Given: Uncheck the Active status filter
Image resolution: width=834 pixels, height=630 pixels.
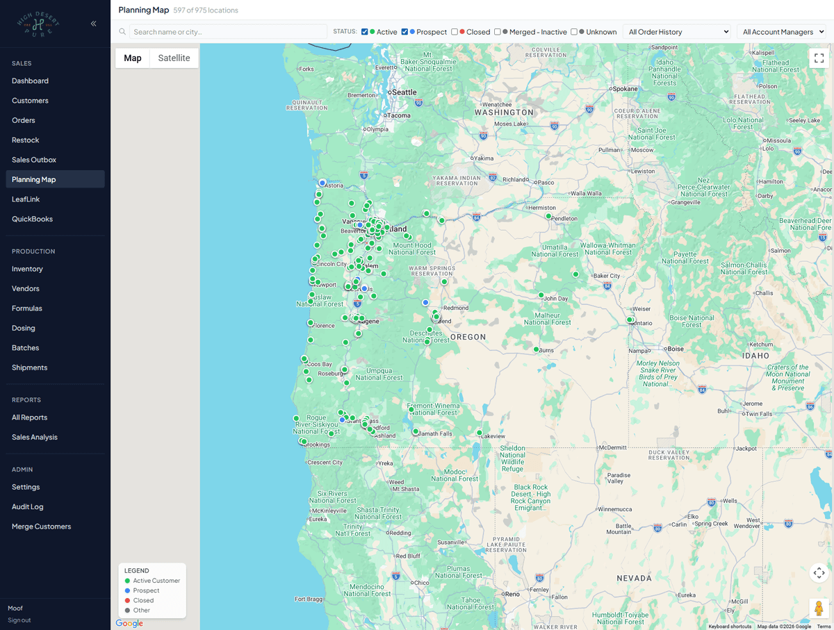Looking at the screenshot, I should 364,31.
